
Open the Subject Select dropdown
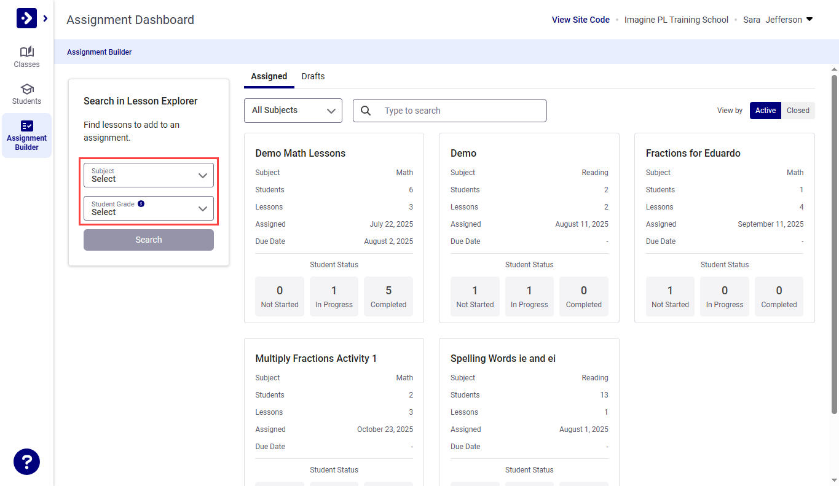(148, 175)
